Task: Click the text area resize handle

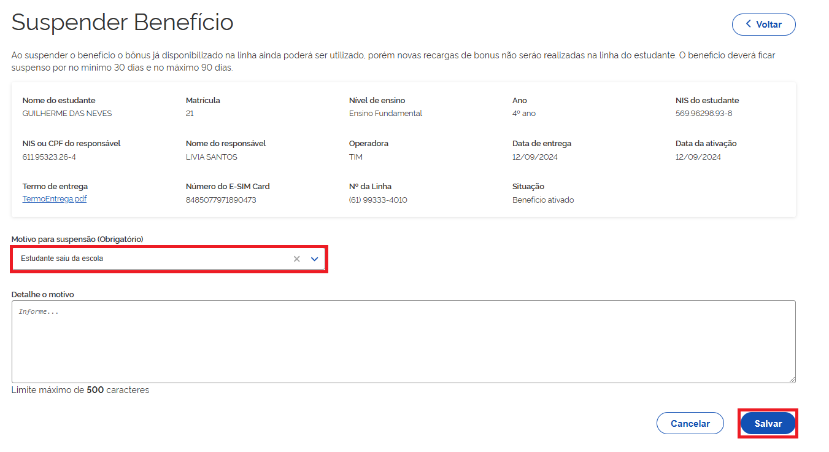Action: tap(792, 380)
